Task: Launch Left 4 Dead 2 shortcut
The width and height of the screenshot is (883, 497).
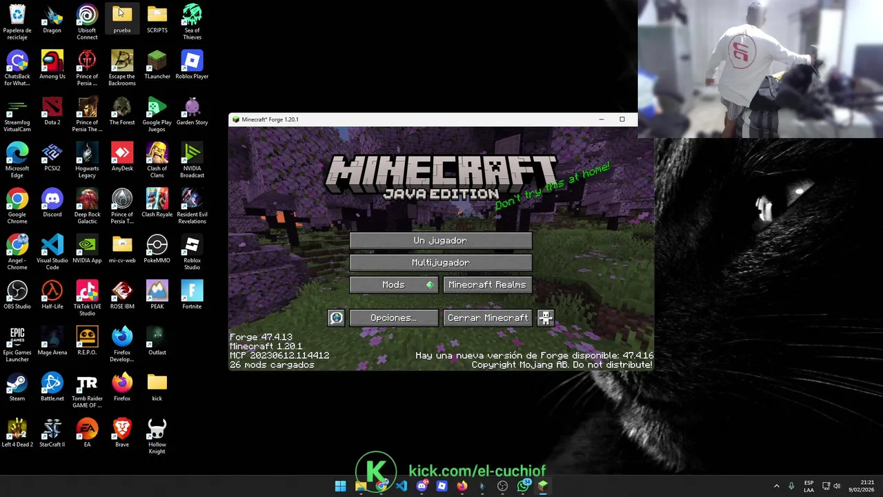Action: pos(17,433)
